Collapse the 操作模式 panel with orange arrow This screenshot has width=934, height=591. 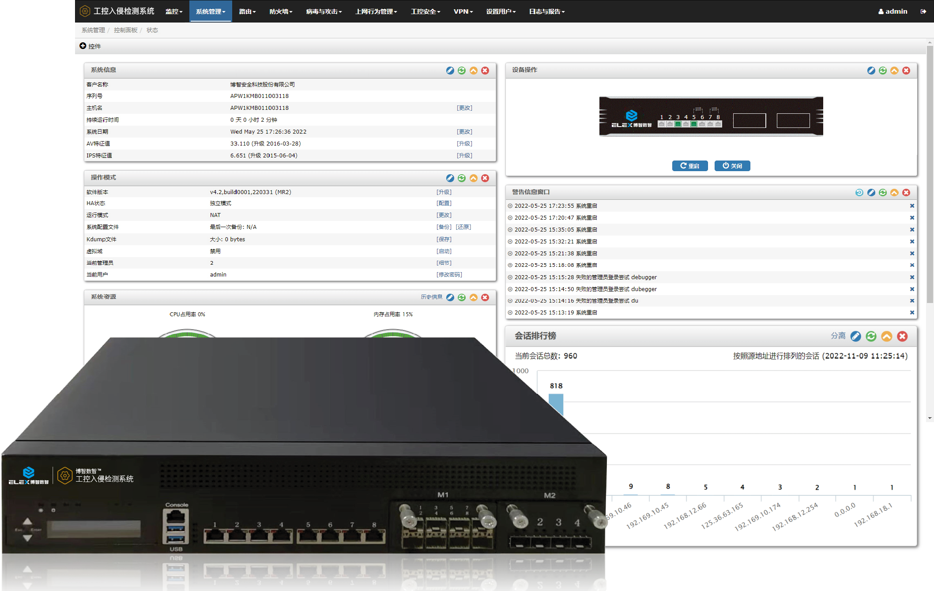click(473, 178)
